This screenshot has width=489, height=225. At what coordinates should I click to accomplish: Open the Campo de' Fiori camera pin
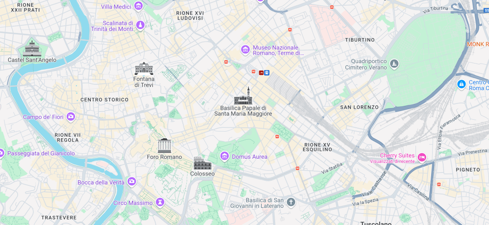(71, 117)
